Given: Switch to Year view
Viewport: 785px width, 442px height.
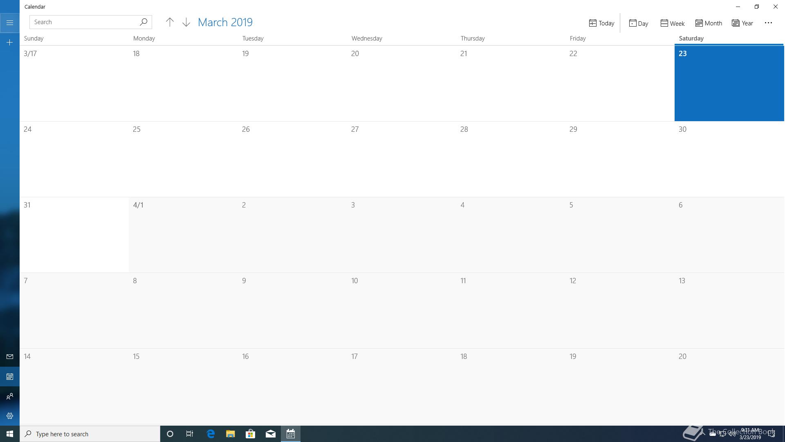Looking at the screenshot, I should (742, 23).
